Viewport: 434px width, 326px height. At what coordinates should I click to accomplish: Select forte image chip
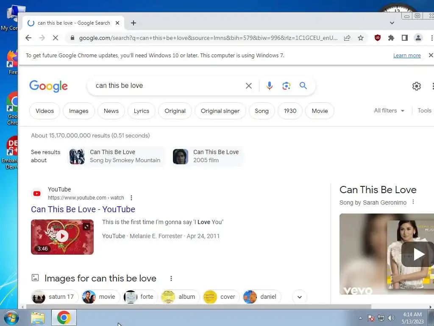point(140,297)
